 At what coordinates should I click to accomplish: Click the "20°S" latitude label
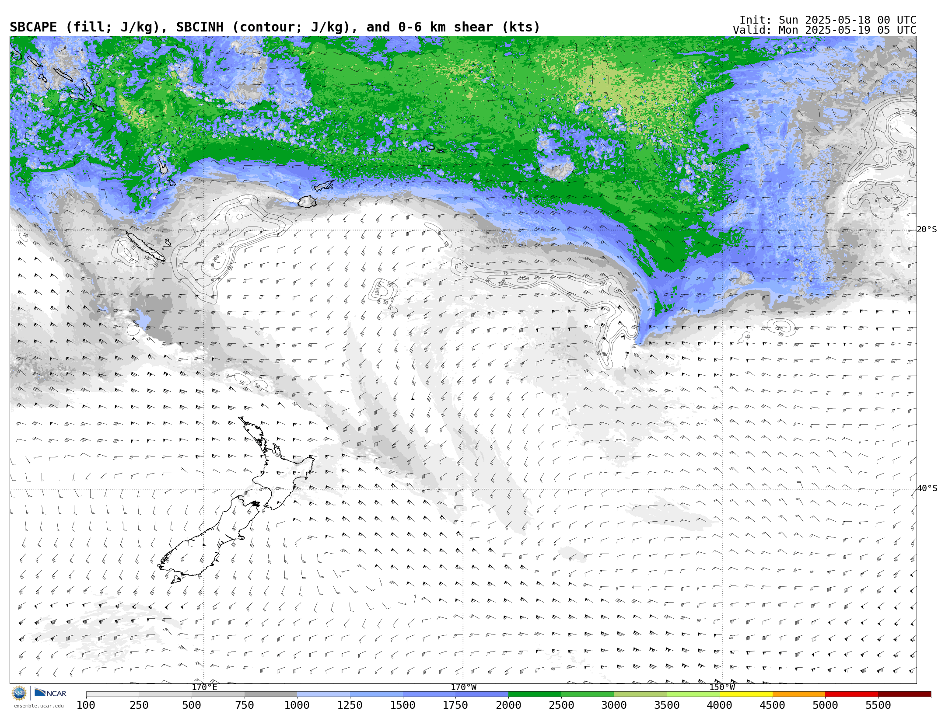(927, 230)
